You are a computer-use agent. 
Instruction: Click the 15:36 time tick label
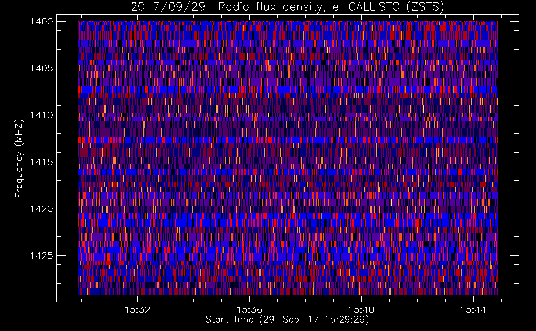(x=249, y=310)
